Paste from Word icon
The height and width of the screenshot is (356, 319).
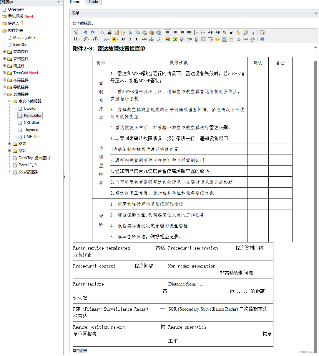[159, 32]
